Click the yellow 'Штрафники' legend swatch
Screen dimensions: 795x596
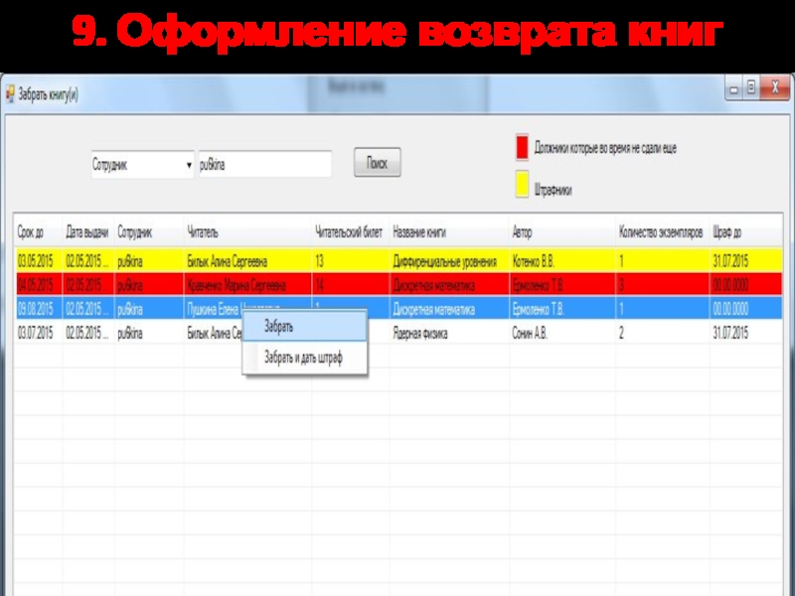pos(522,185)
